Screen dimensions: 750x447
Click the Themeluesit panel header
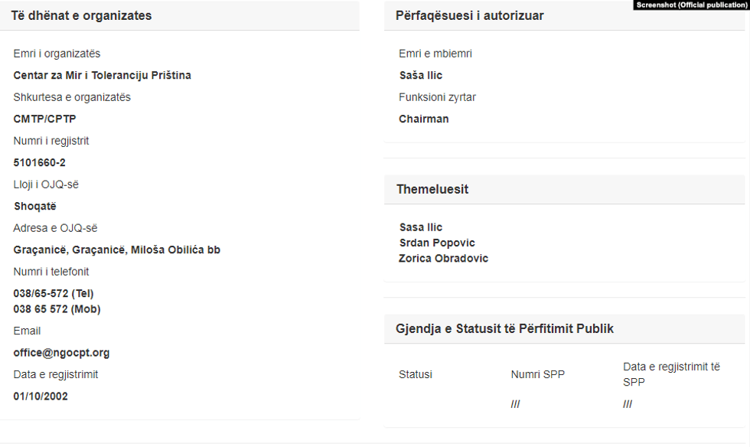click(x=432, y=189)
